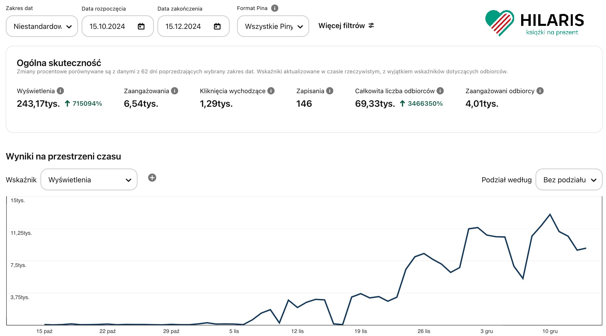Click info icon beside Całkowita liczba odbiorców
The width and height of the screenshot is (606, 336).
click(440, 91)
